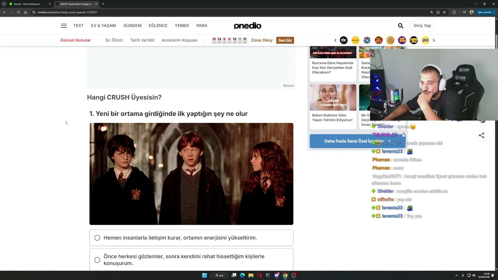Open the hamburger menu on Onedio

click(x=64, y=26)
